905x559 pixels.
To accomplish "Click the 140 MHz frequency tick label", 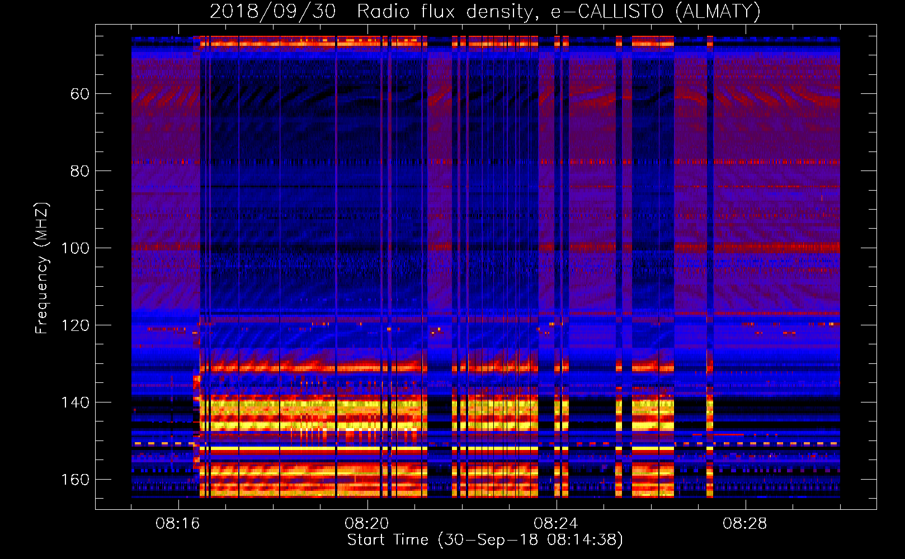I will 76,402.
